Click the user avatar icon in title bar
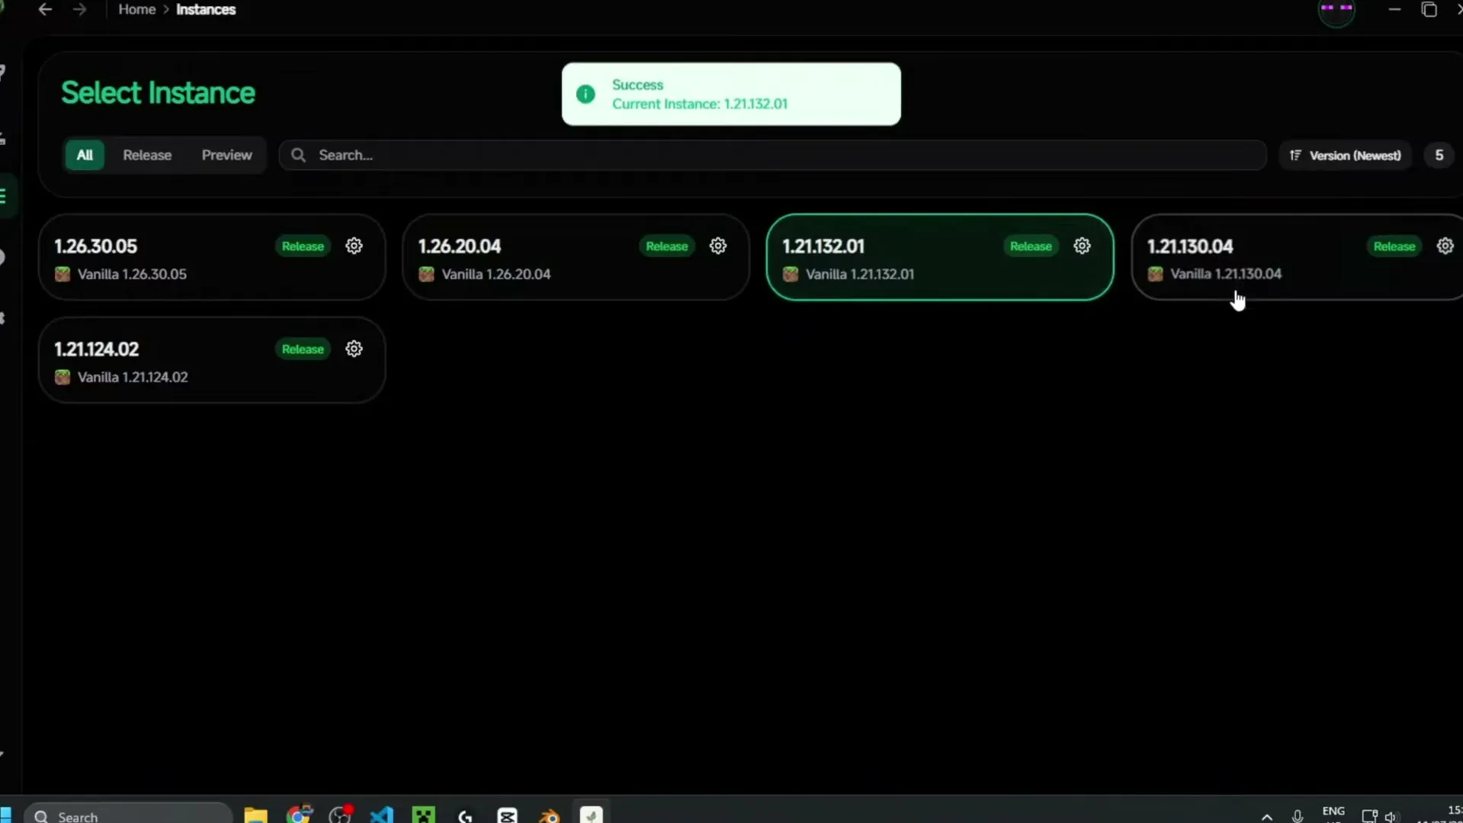The width and height of the screenshot is (1463, 823). (1337, 11)
